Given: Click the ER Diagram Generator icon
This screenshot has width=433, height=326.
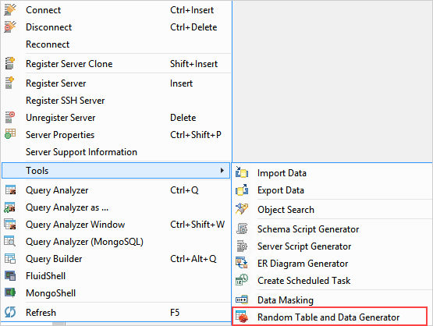Looking at the screenshot, I should click(x=241, y=263).
